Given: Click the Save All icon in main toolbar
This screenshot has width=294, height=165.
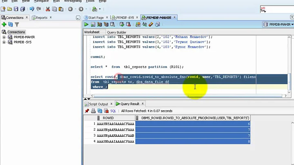Looking at the screenshot, I should [22, 9].
